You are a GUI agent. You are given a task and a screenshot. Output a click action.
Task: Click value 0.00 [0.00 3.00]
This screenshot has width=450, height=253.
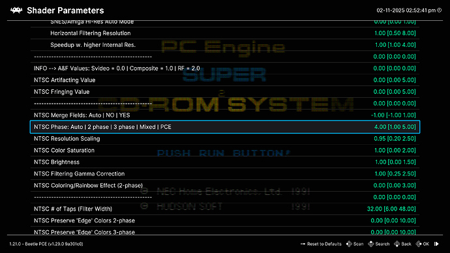pyautogui.click(x=395, y=186)
